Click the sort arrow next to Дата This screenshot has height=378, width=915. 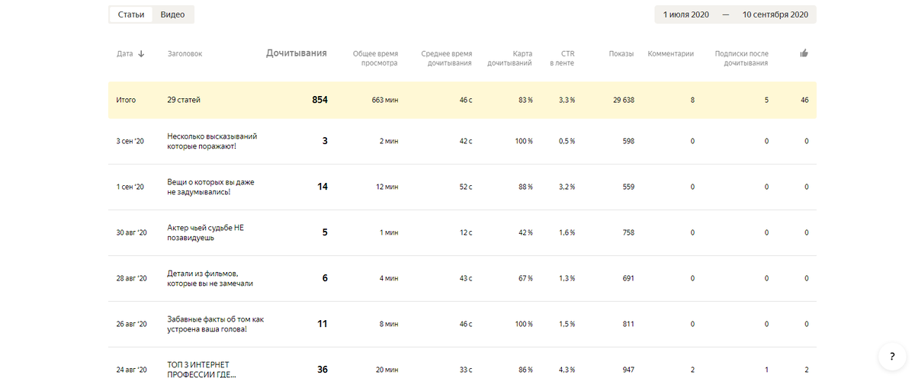pos(141,54)
